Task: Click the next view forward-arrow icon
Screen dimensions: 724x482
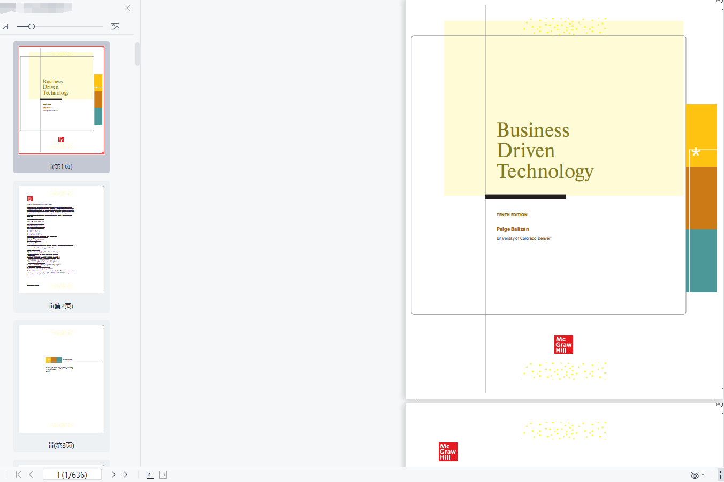Action: click(x=163, y=475)
